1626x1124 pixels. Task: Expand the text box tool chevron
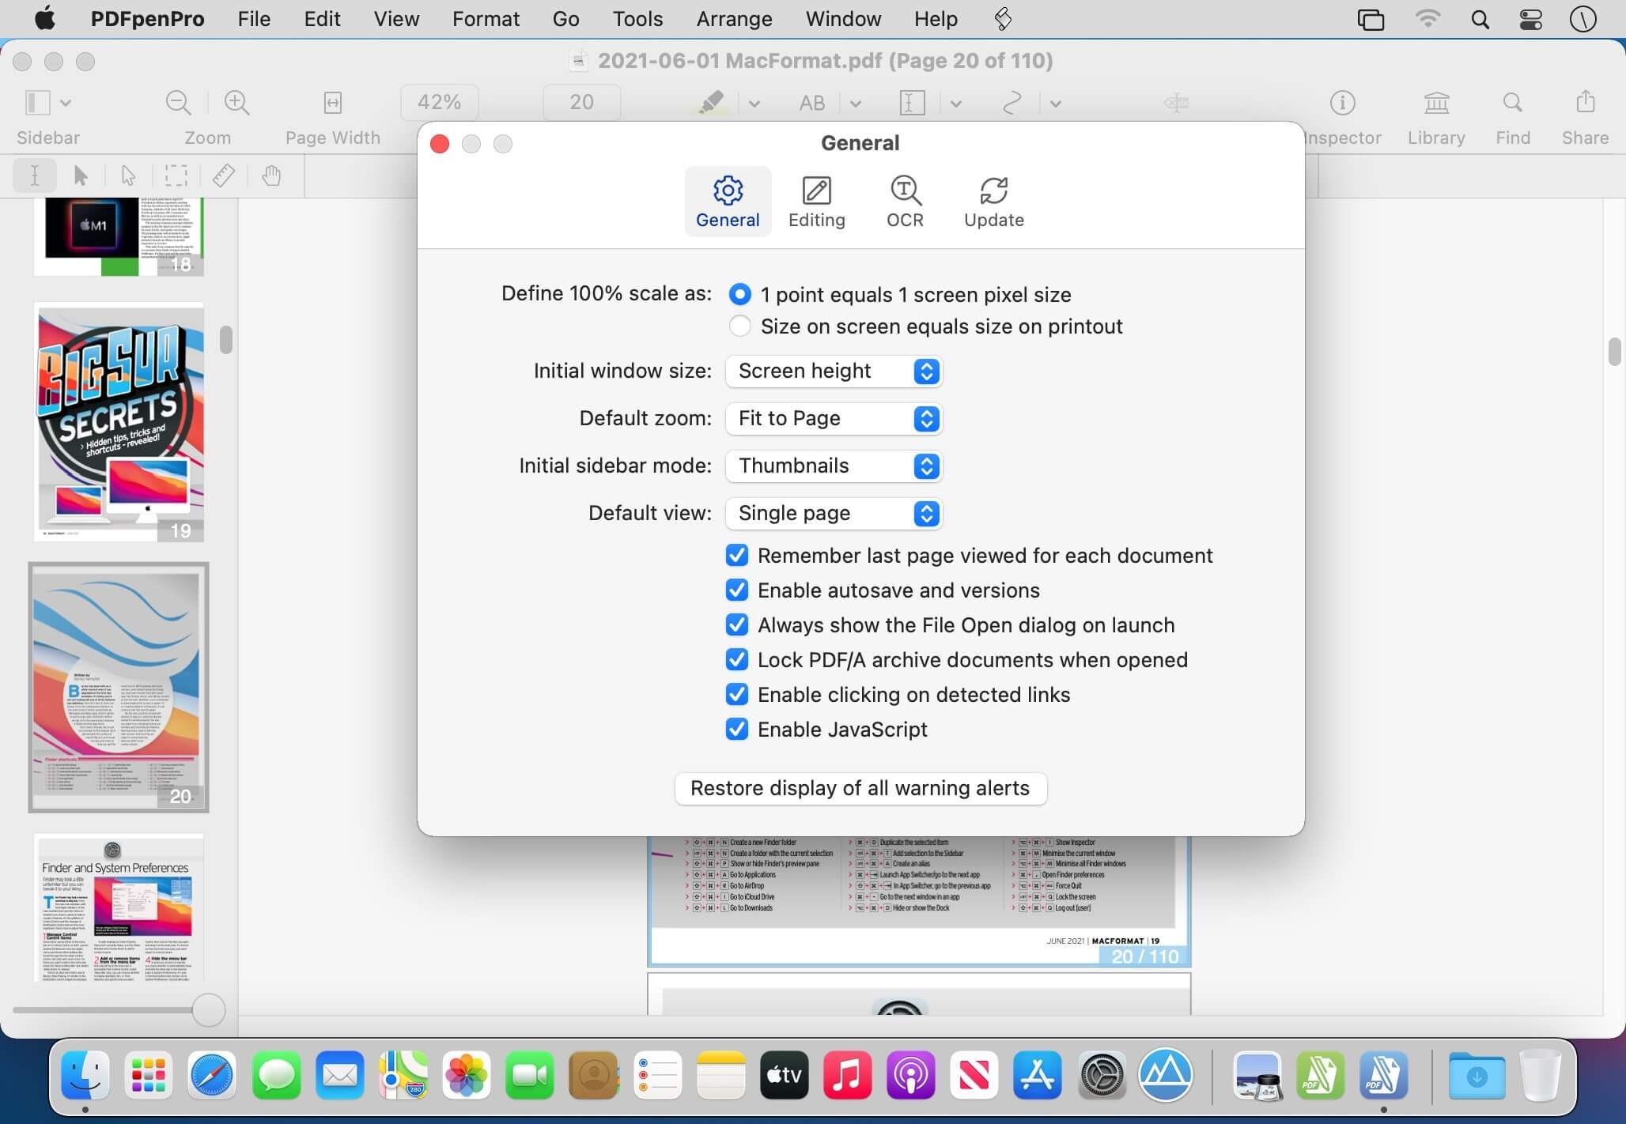tap(955, 104)
